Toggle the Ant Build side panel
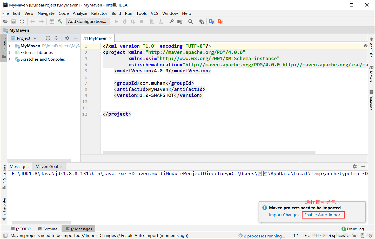This screenshot has height=239, width=375. 371,47
